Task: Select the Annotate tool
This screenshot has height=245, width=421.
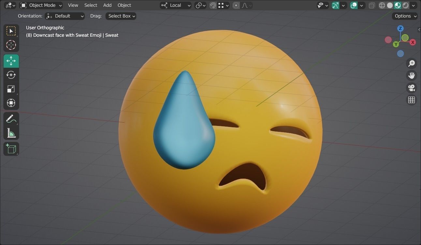Action: coord(11,118)
